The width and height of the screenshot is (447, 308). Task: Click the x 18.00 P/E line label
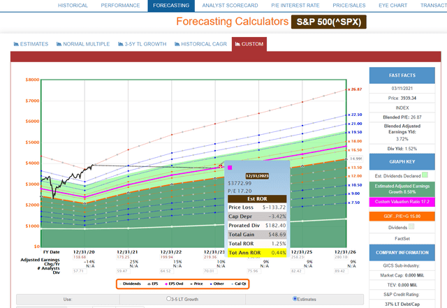tap(355, 141)
